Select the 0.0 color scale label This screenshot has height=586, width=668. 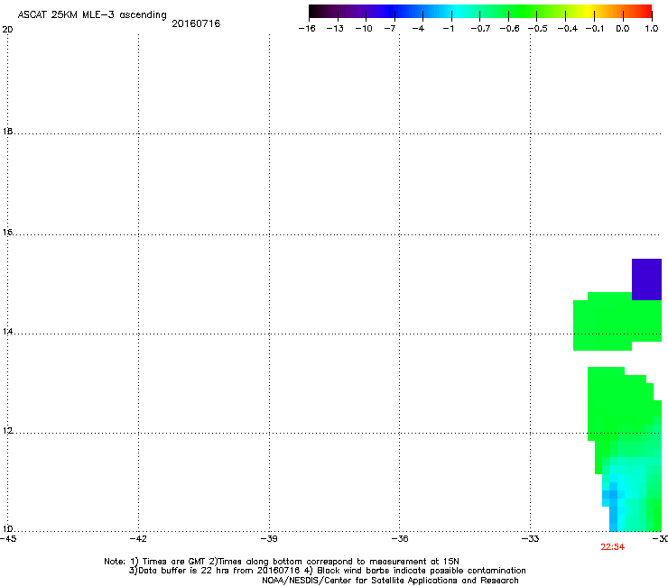point(623,29)
